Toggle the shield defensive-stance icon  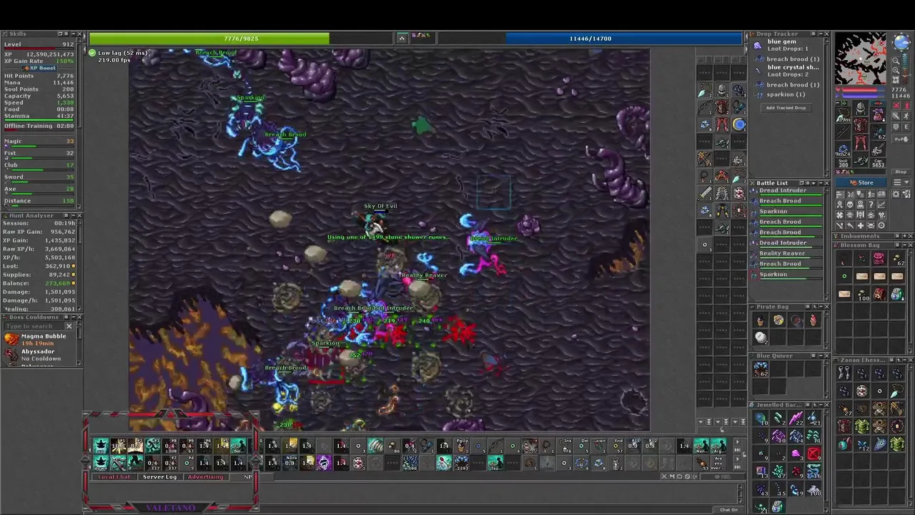(896, 127)
